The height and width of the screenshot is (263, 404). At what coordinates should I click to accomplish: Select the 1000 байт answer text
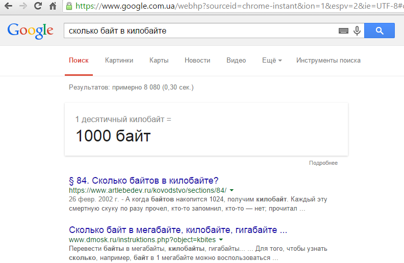[113, 136]
